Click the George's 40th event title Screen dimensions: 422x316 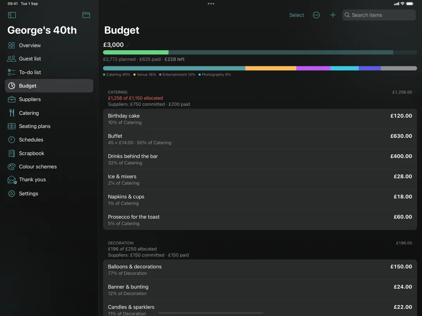click(x=42, y=30)
